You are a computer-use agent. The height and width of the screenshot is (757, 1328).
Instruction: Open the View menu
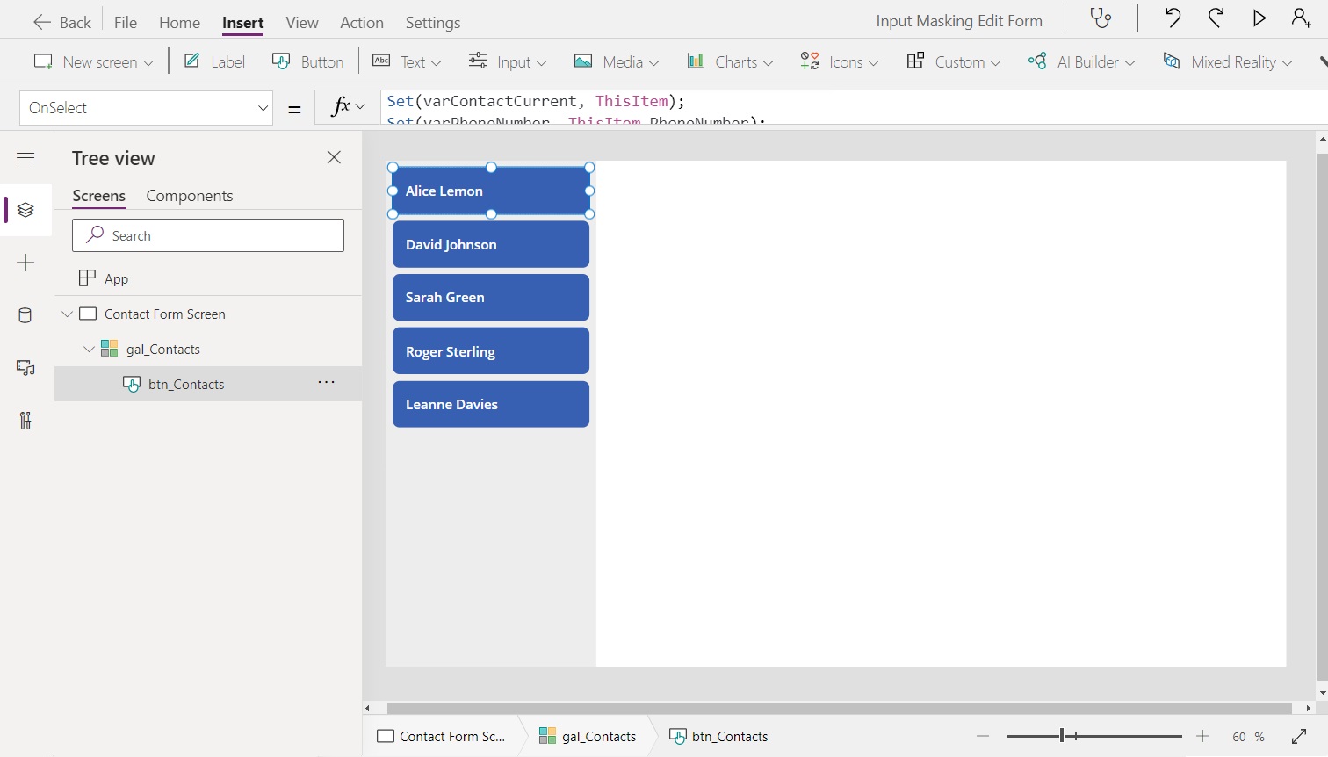coord(301,22)
